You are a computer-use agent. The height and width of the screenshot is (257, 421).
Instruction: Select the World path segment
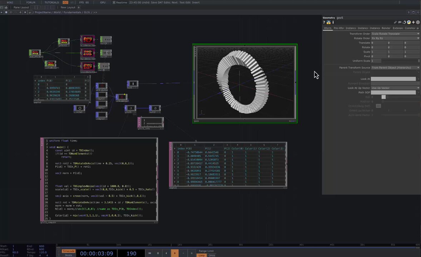tap(57, 12)
